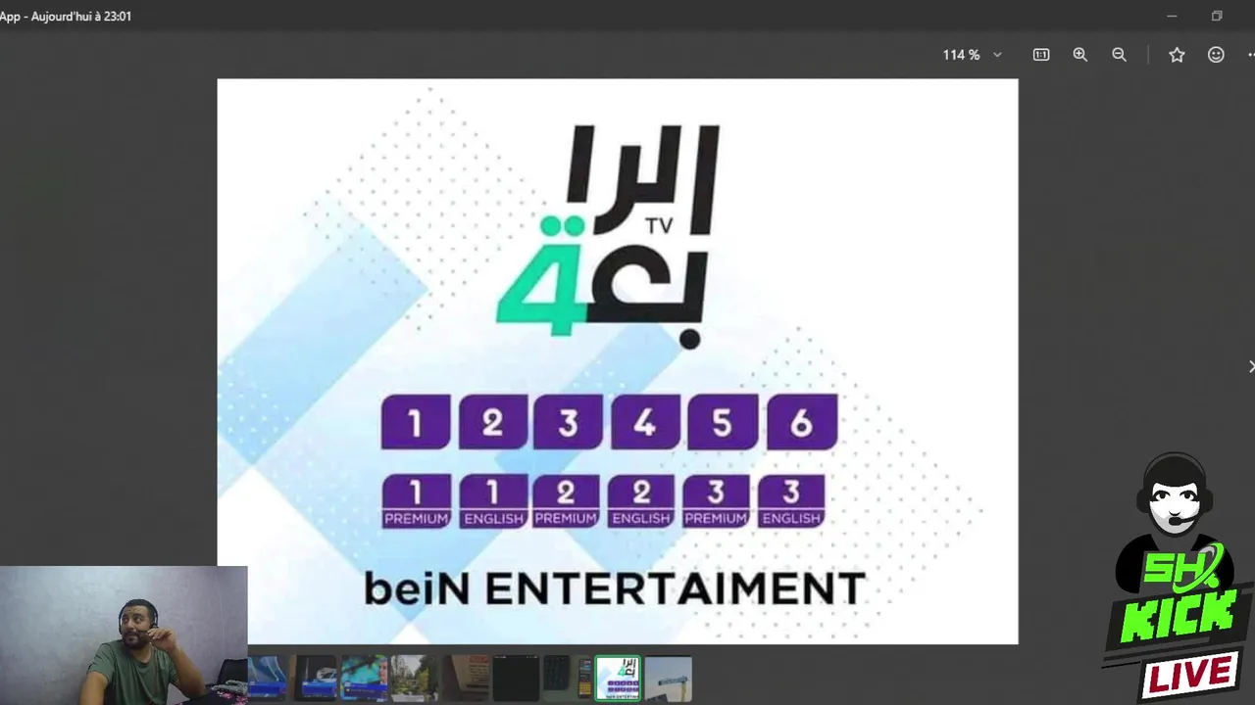Zoom in with the magnifier plus icon
The width and height of the screenshot is (1255, 705).
point(1080,55)
